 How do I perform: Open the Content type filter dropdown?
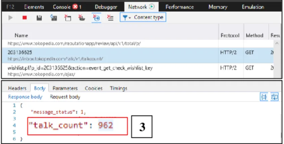point(143,17)
